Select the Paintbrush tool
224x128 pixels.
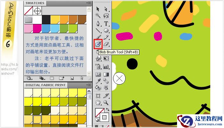(98, 37)
